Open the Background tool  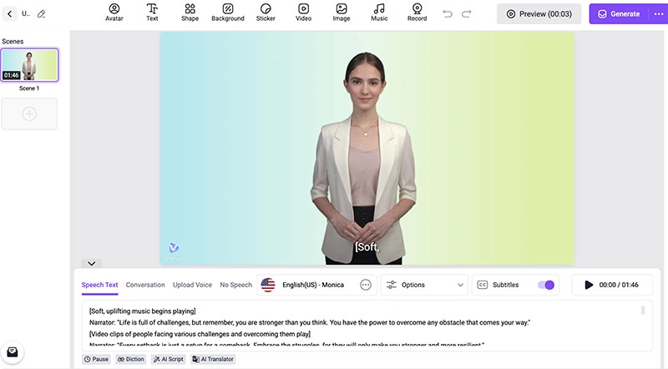pos(228,13)
